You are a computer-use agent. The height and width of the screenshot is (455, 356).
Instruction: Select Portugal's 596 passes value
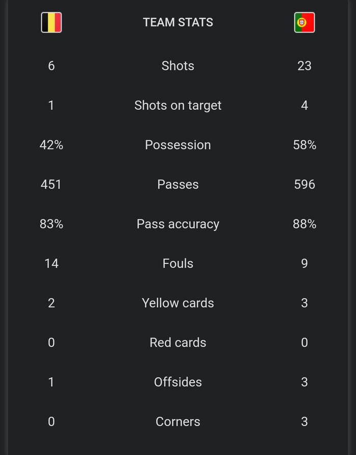304,185
